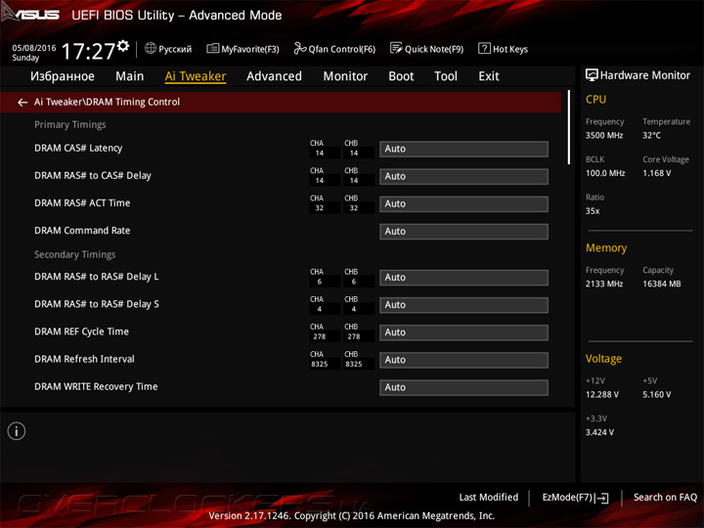
Task: Select DRAM RAS# to RAS# Delay L field
Action: click(x=463, y=278)
